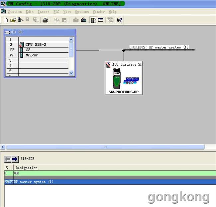The image size is (216, 207).
Task: Click the back arrow button near 318-2DP
Action: [8, 159]
